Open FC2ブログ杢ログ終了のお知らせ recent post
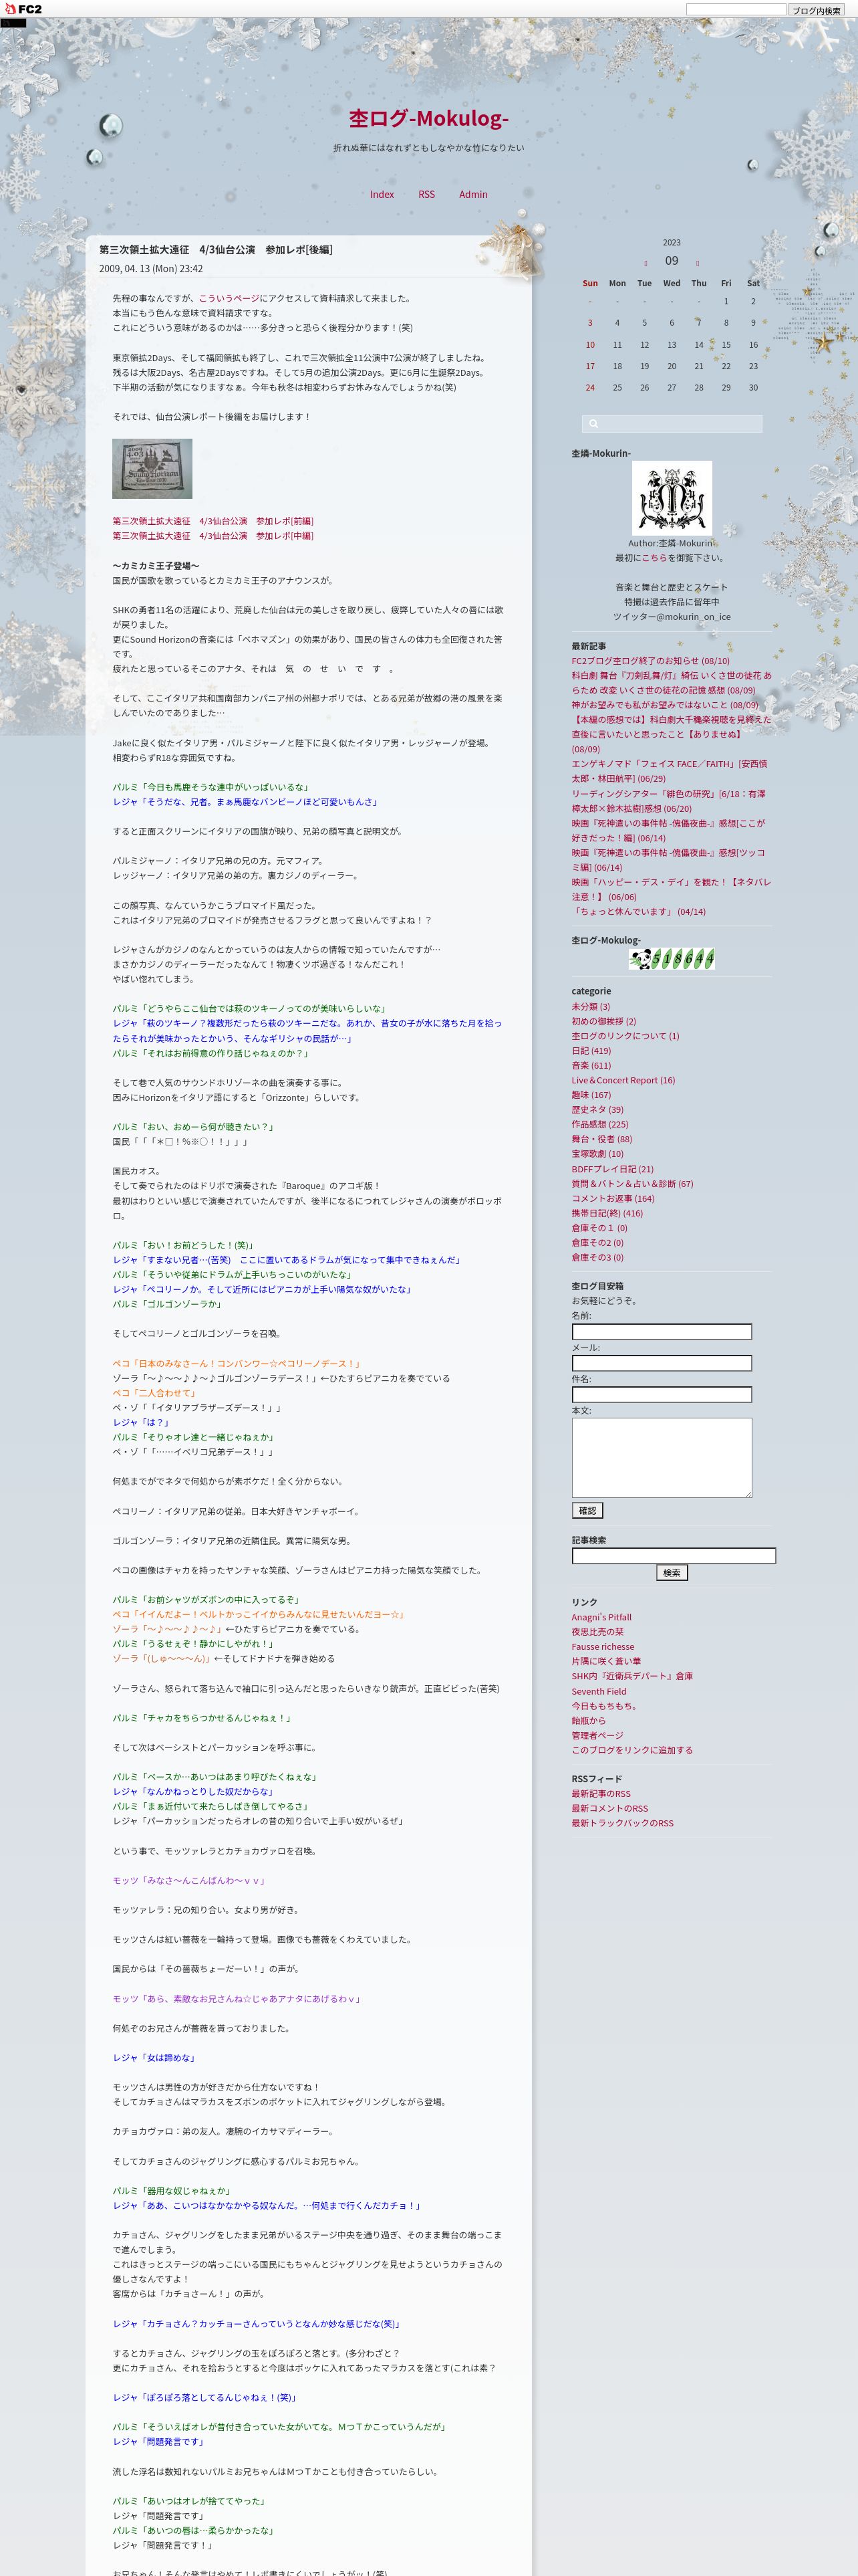This screenshot has width=858, height=2576. click(x=650, y=661)
